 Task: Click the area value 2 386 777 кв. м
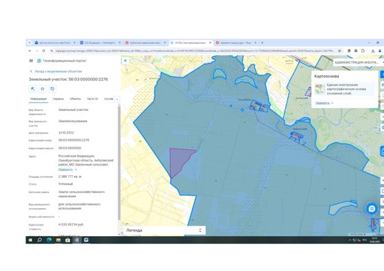(x=70, y=177)
